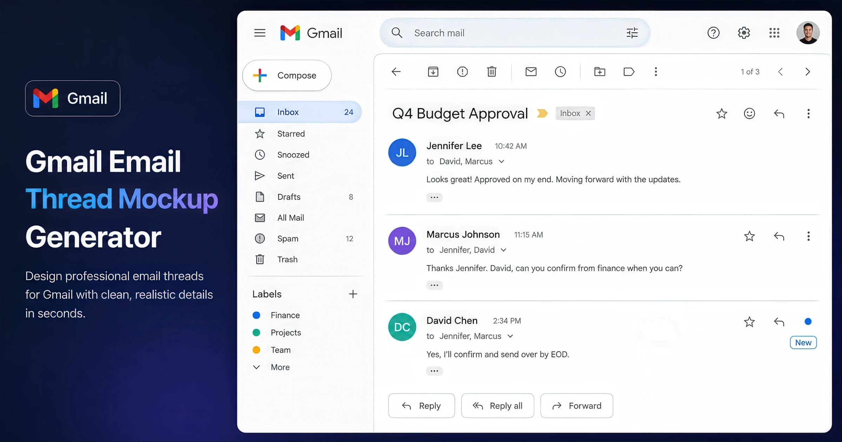The width and height of the screenshot is (842, 442).
Task: Mark conversation as unread envelope icon
Action: pyautogui.click(x=531, y=72)
